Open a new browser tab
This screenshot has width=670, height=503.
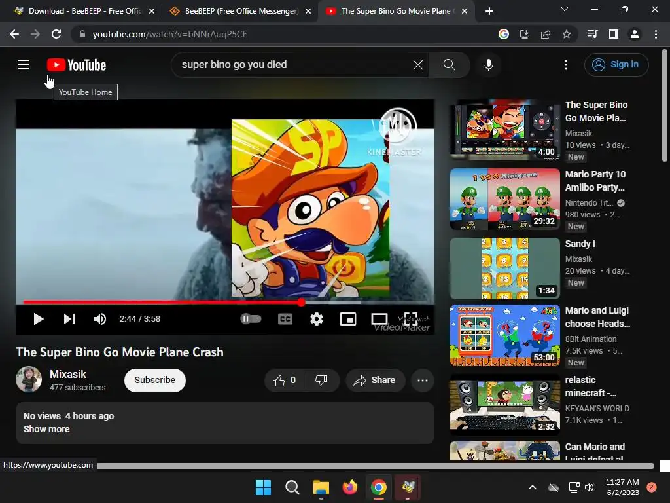(x=489, y=11)
